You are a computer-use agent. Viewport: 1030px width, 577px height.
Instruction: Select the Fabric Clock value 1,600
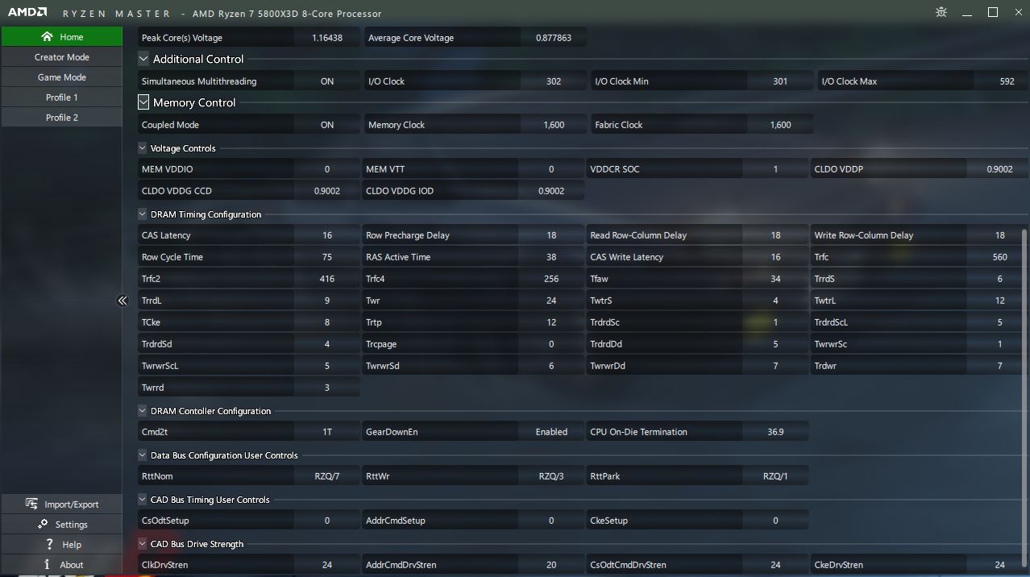[780, 125]
